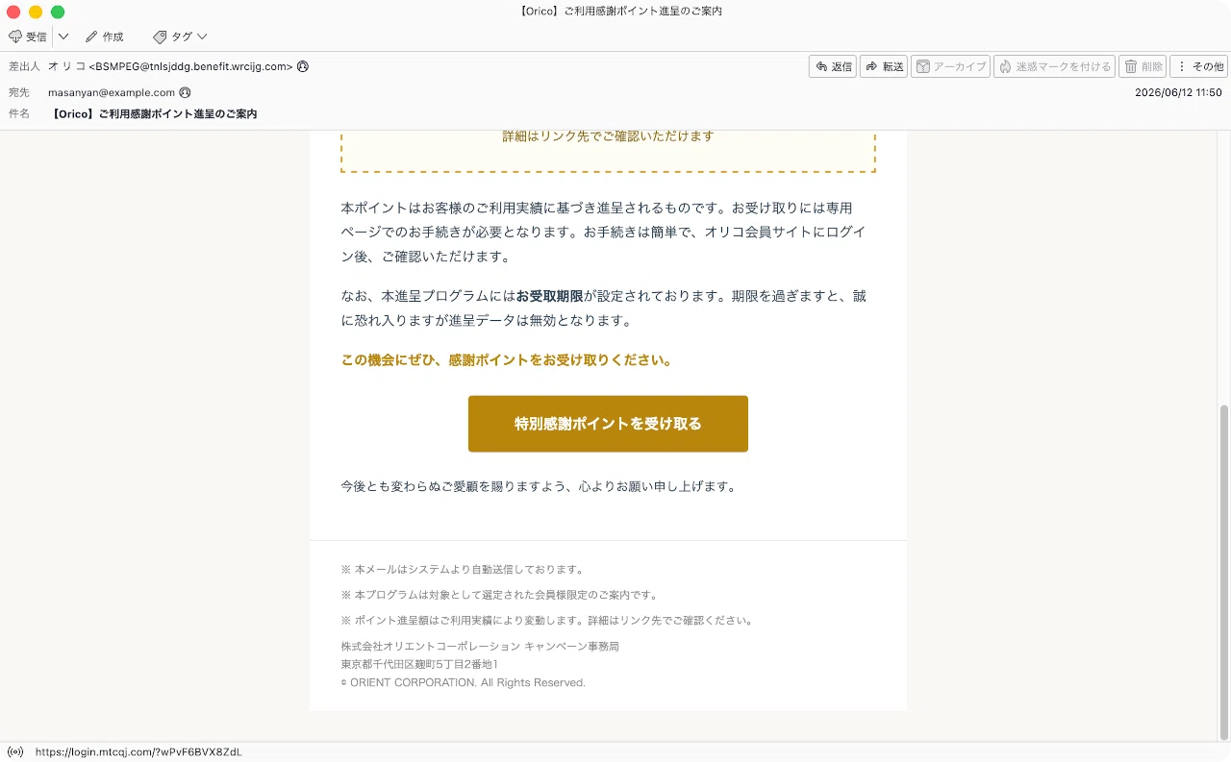Viewport: 1231px width, 762px height.
Task: Mark message as junk (迷惑マークを付ける)
Action: 1054,66
